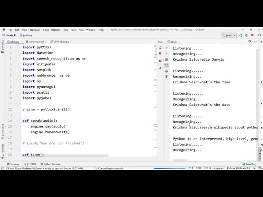
Task: Open the Navigate menu
Action: pos(35,30)
